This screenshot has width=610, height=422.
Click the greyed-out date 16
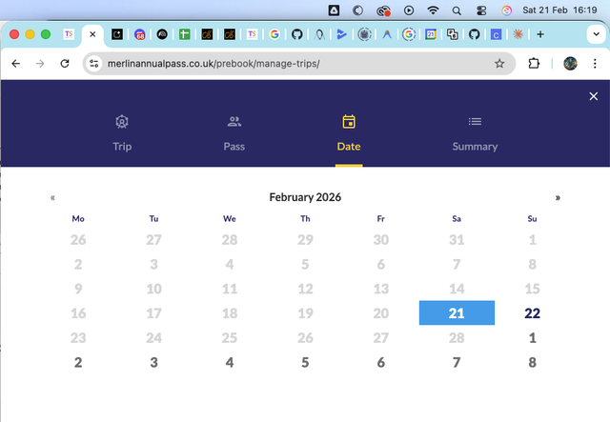click(x=78, y=313)
